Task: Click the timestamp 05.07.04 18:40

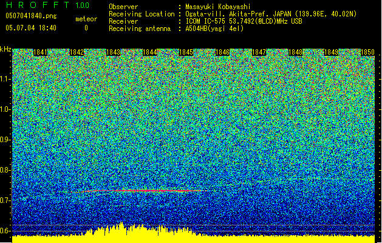Action: click(x=31, y=28)
